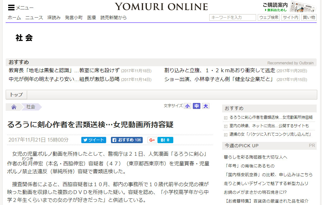322x205 pixels.
Task: Click Recommended by Outbrain link
Action: tap(290, 63)
